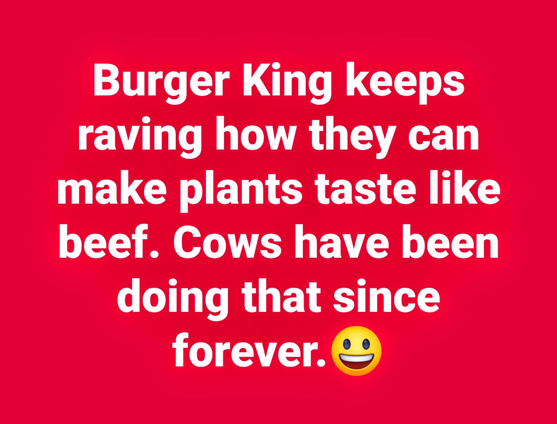Click on the word "keeps"
The image size is (557, 424).
pos(405,82)
